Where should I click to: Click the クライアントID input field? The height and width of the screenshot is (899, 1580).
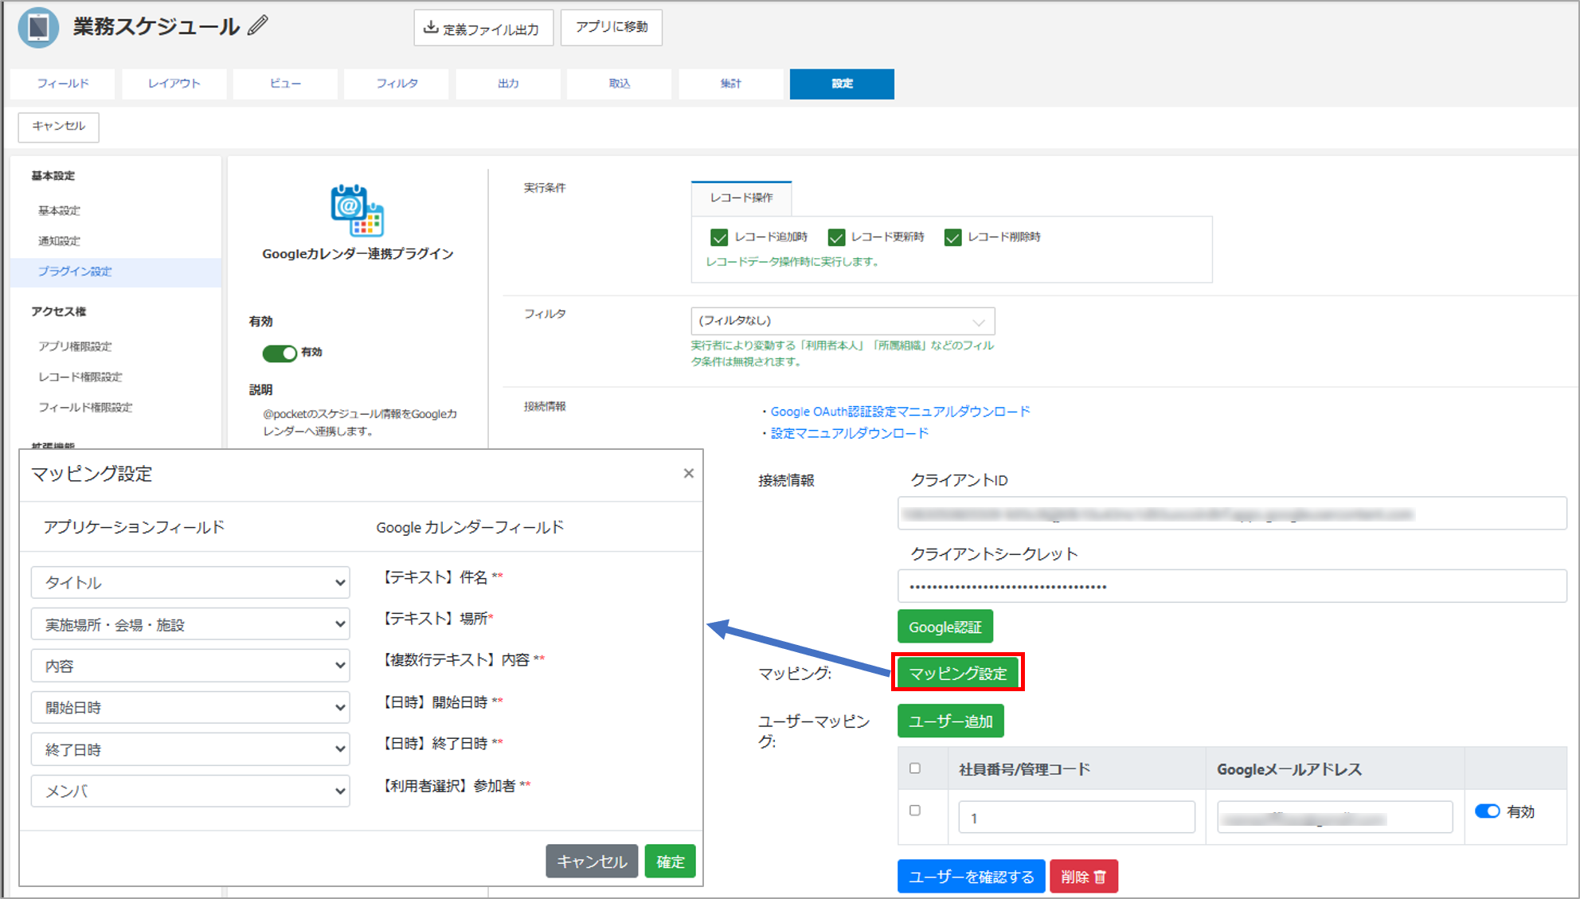point(1232,514)
